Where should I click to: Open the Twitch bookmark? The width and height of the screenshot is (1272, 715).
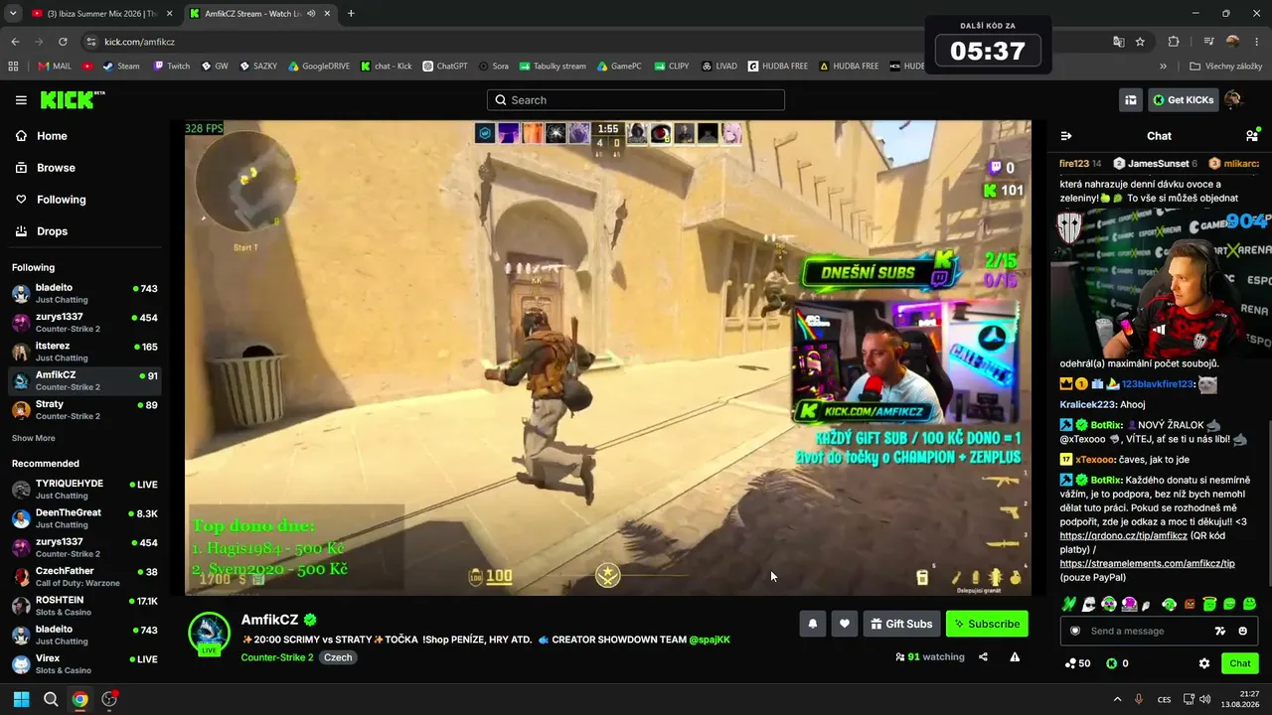pos(172,67)
